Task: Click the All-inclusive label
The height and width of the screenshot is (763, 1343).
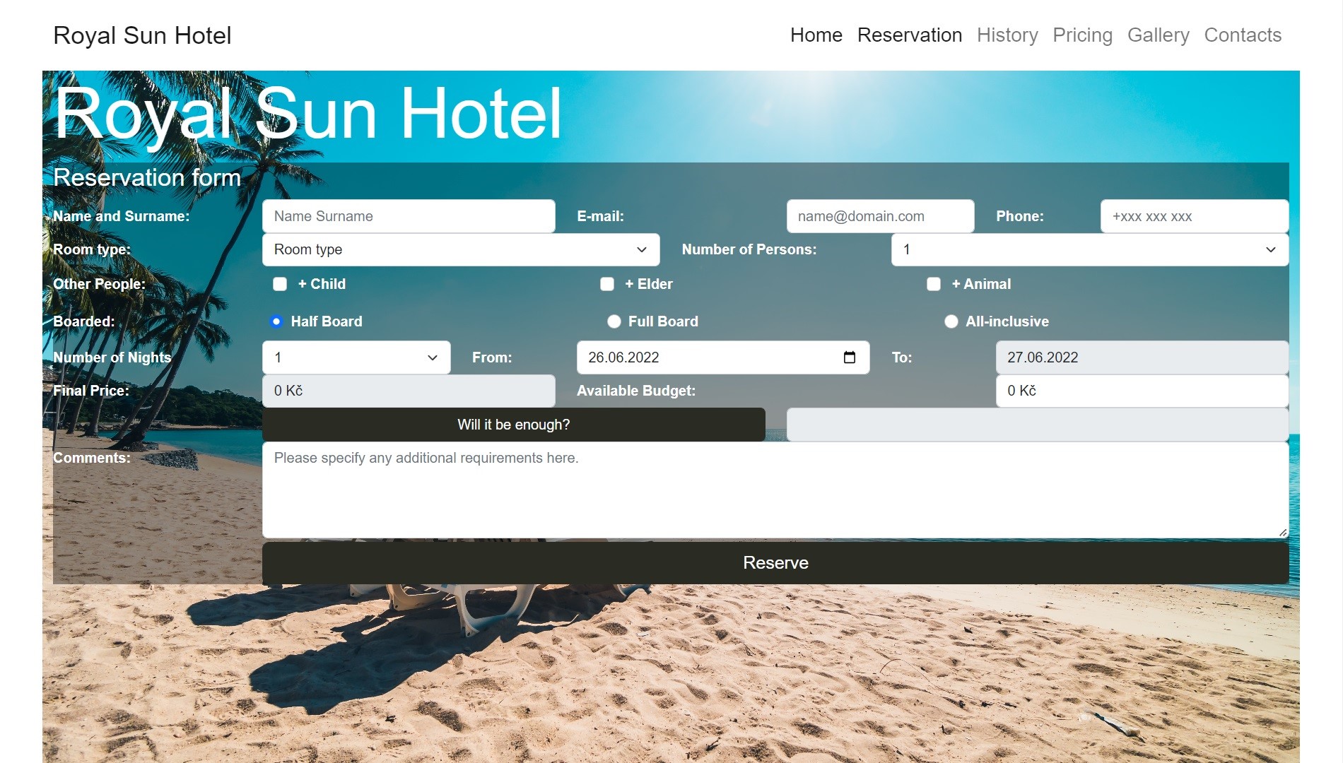Action: (1007, 321)
